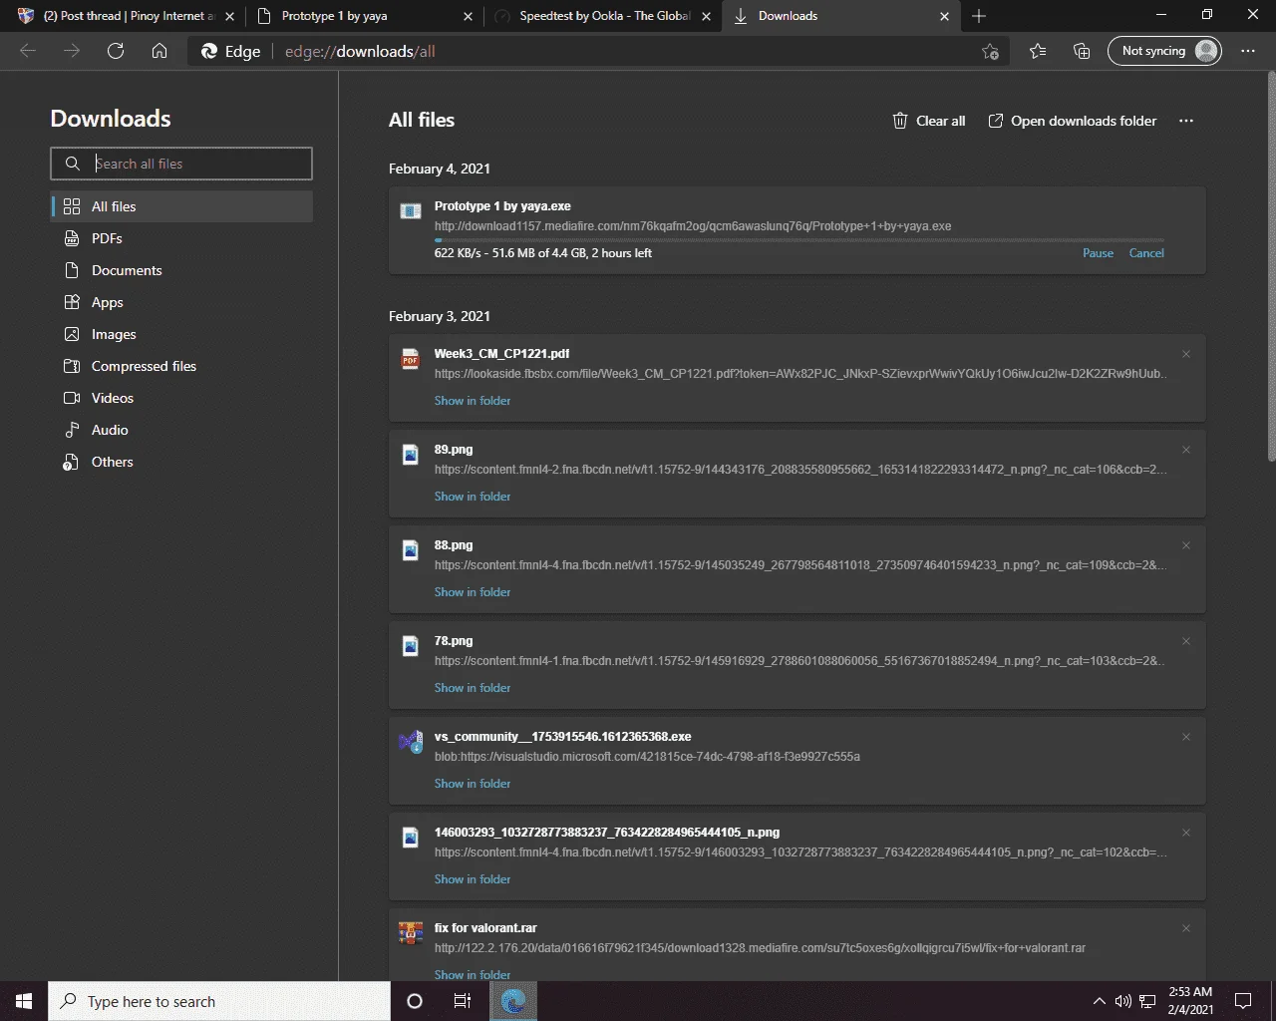Image resolution: width=1276 pixels, height=1021 pixels.
Task: Open the Not syncing profile button
Action: [1164, 51]
